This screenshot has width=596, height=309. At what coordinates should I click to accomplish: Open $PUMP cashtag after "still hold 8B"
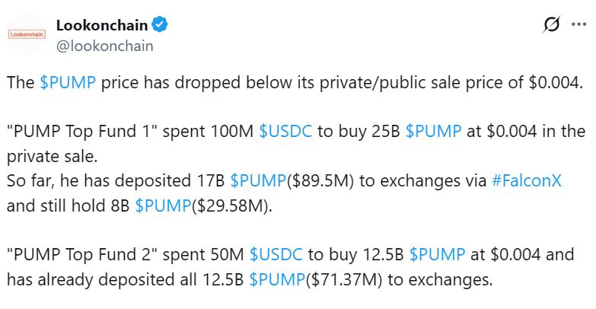162,204
